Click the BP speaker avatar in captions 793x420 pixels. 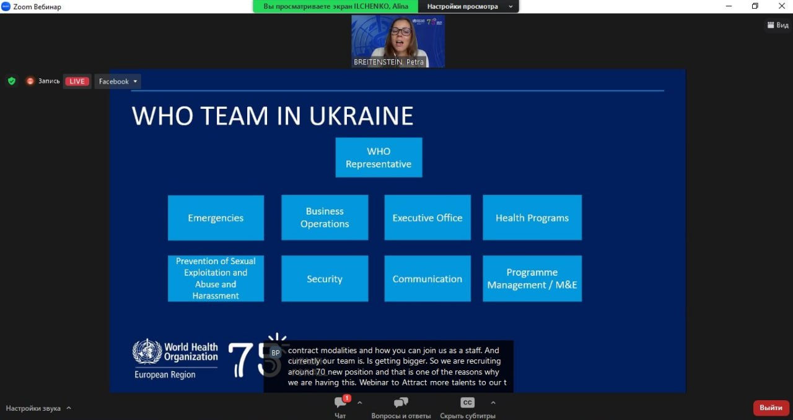pyautogui.click(x=276, y=353)
